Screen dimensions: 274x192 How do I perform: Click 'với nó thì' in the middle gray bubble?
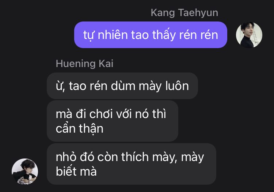141,114
